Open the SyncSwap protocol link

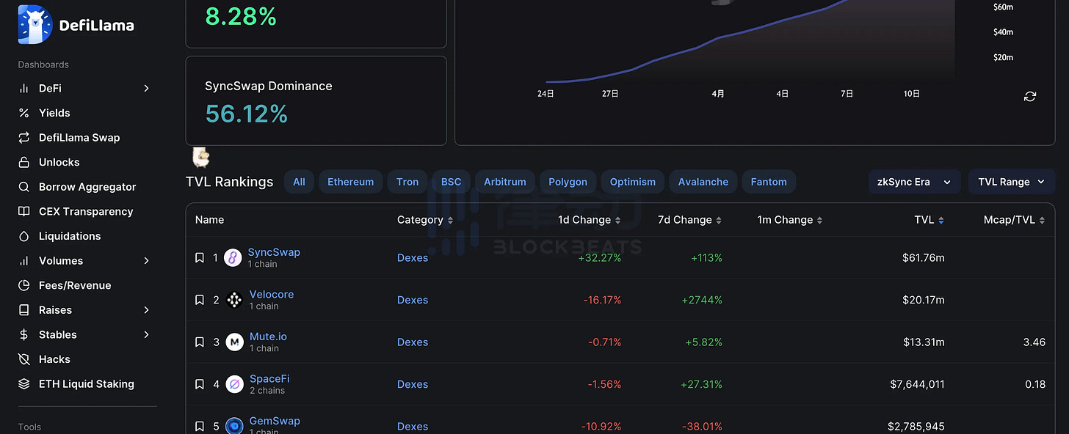pos(274,252)
